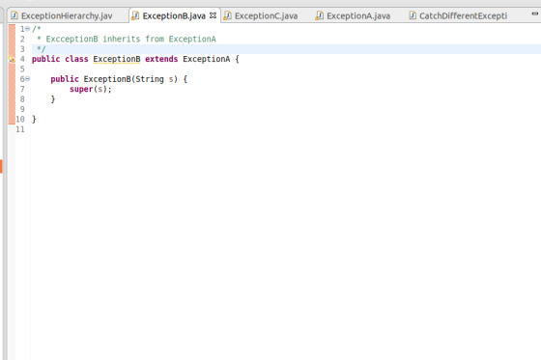Click line number 11 in the gutter
The width and height of the screenshot is (541, 360).
(x=20, y=129)
